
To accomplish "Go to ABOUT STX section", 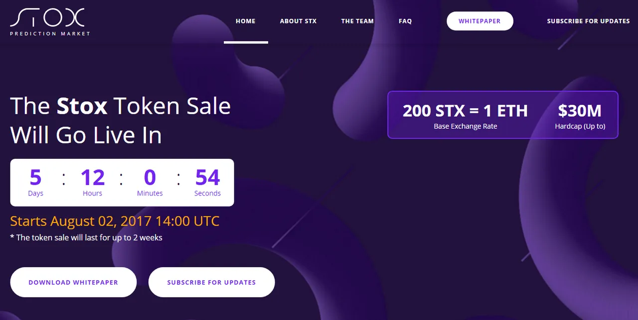I will pyautogui.click(x=298, y=21).
